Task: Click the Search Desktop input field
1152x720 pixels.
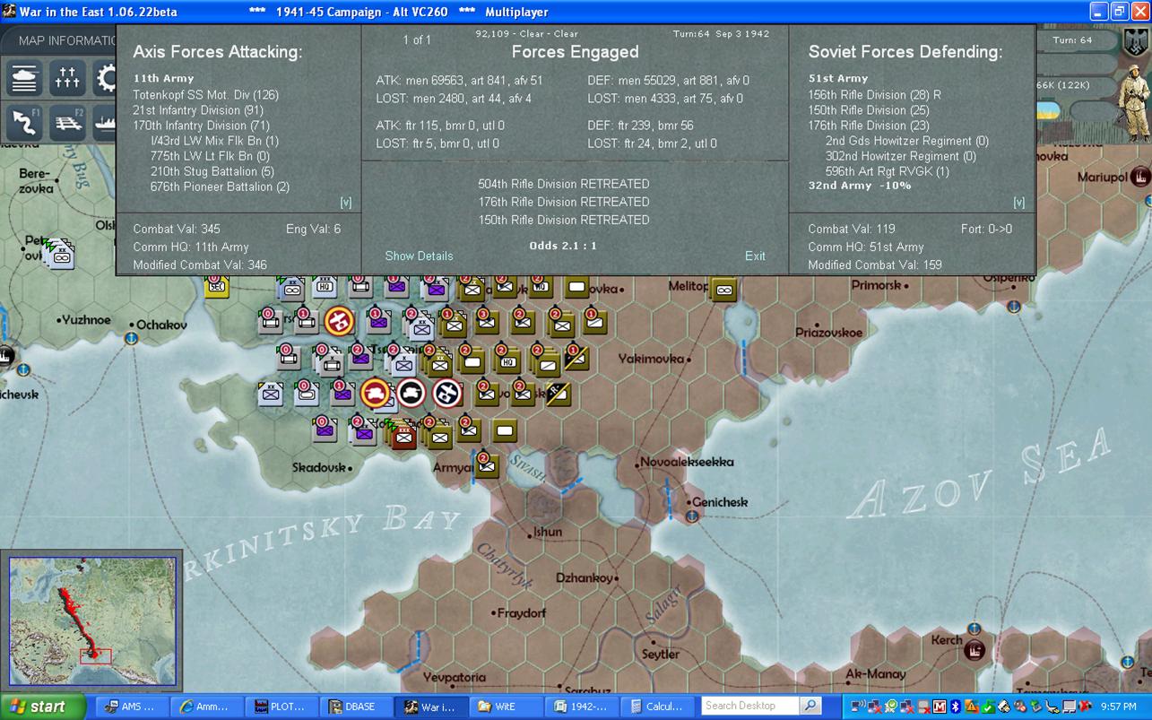Action: (749, 707)
